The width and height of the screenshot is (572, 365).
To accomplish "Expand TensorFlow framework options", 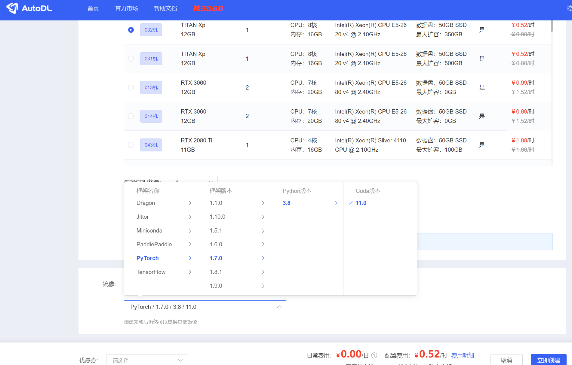I will click(191, 272).
